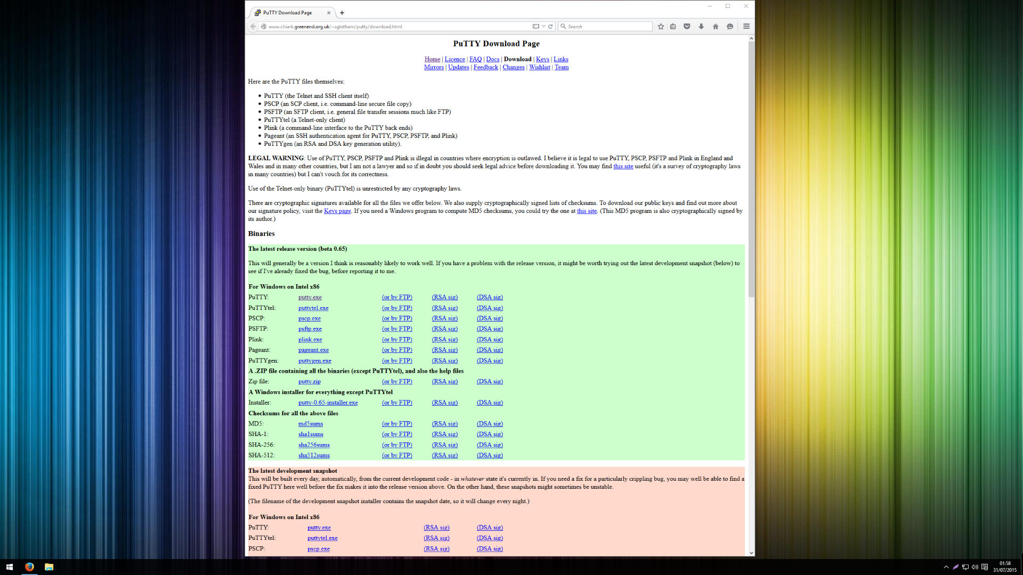Open a new tab with plus button
1023x575 pixels.
point(342,13)
